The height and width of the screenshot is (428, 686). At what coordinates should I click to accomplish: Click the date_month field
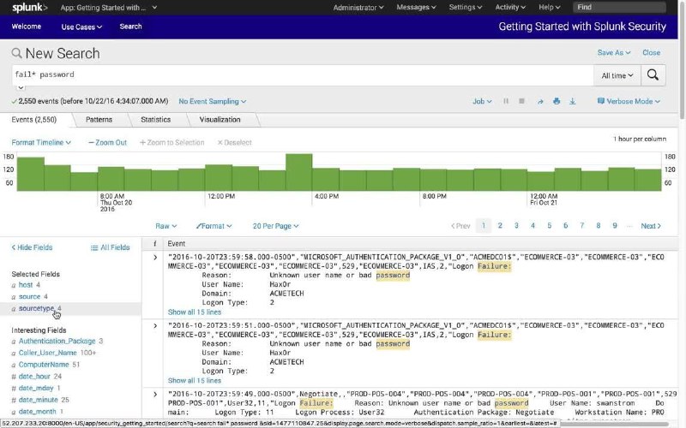pyautogui.click(x=37, y=412)
